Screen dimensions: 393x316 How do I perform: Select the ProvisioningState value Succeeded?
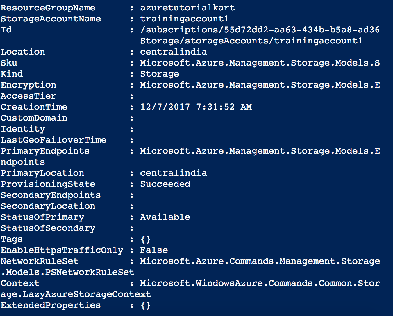coord(165,184)
